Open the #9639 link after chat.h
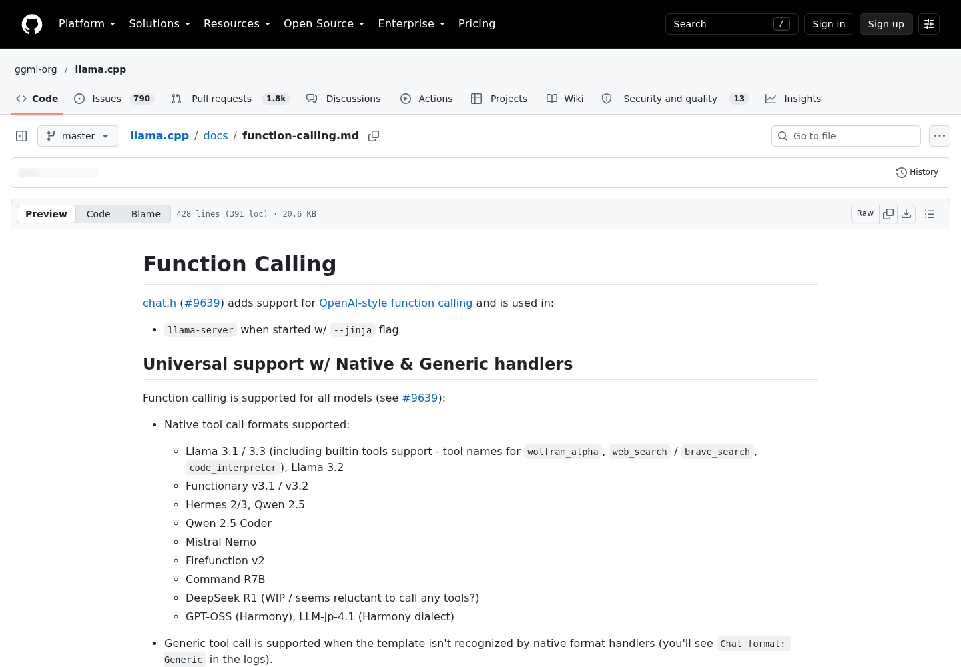Screen dimensions: 961x667 [x=202, y=303]
